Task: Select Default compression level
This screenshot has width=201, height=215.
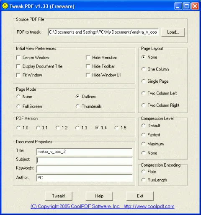Action: [143, 126]
